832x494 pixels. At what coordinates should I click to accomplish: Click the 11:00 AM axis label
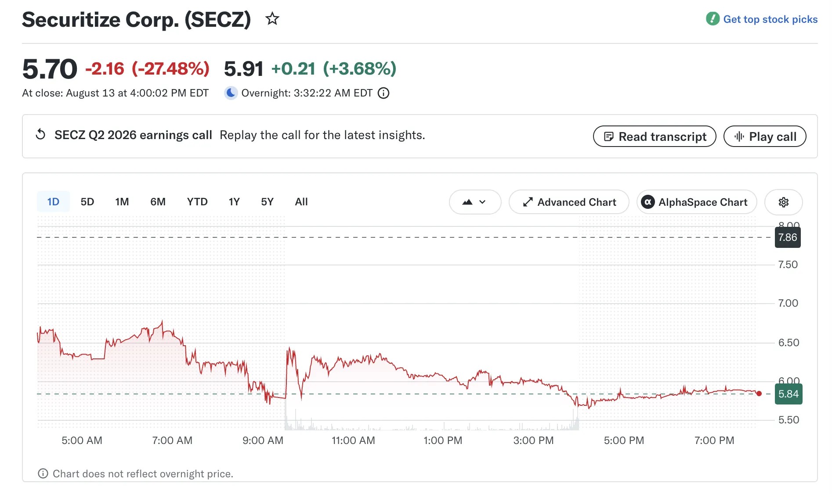click(353, 440)
